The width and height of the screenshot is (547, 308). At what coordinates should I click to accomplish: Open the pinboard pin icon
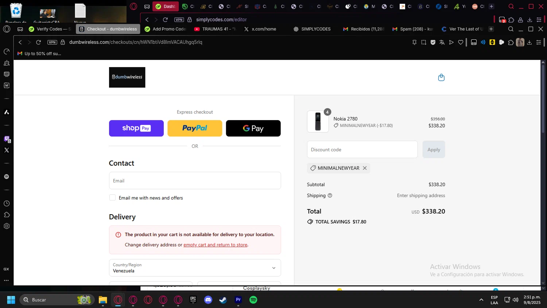415,42
